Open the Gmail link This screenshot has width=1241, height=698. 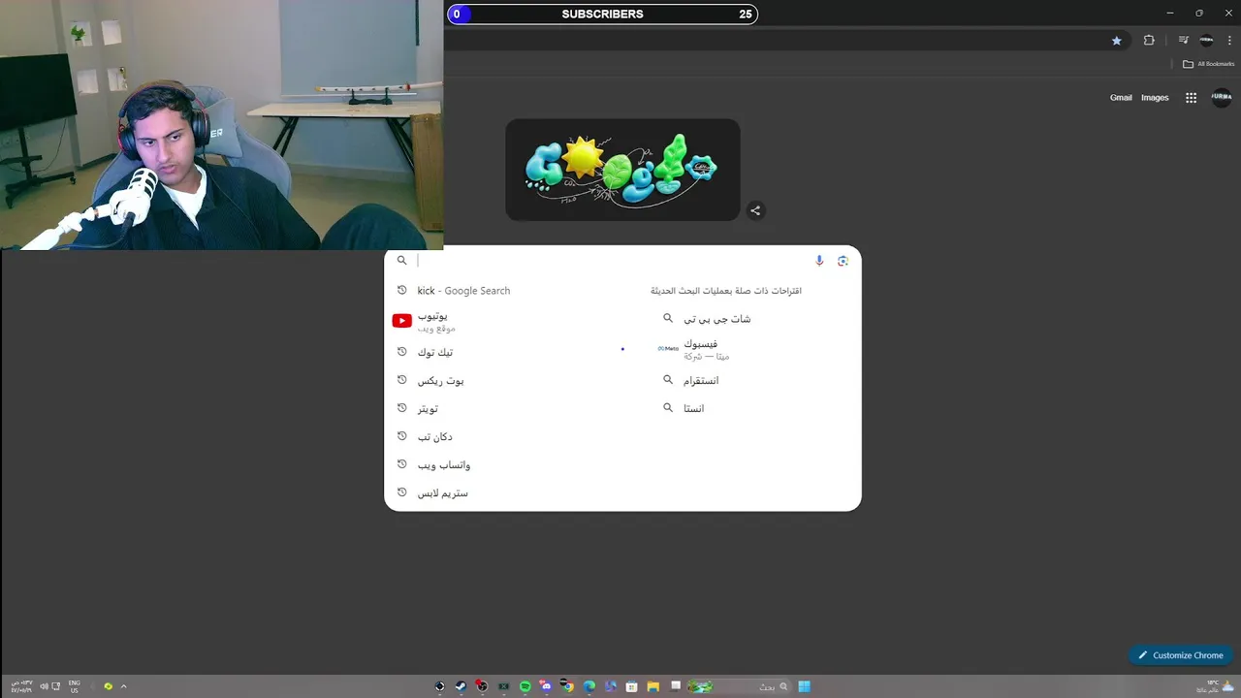coord(1121,97)
